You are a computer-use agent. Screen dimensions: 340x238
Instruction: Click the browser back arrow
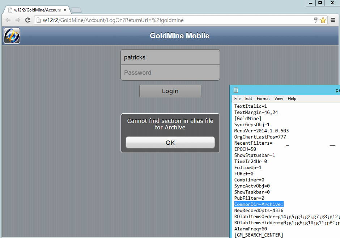8,20
